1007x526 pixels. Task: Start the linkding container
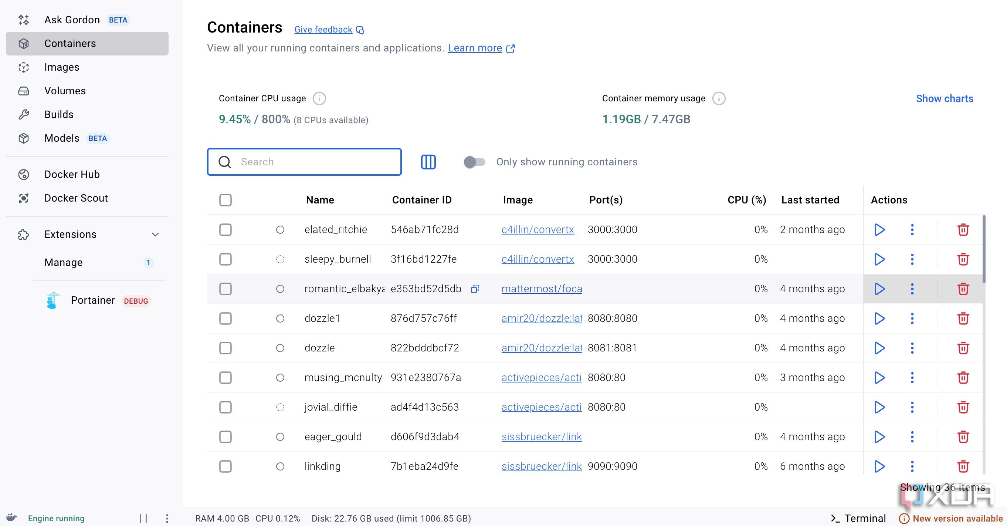point(879,466)
